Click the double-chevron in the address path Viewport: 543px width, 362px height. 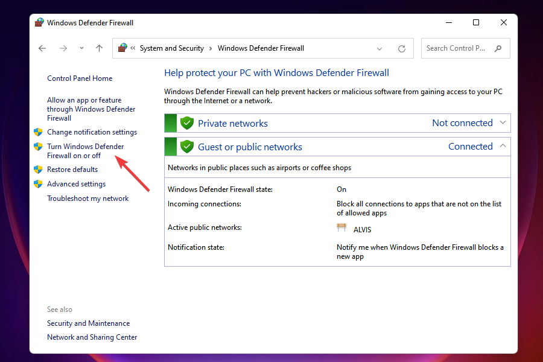(133, 48)
